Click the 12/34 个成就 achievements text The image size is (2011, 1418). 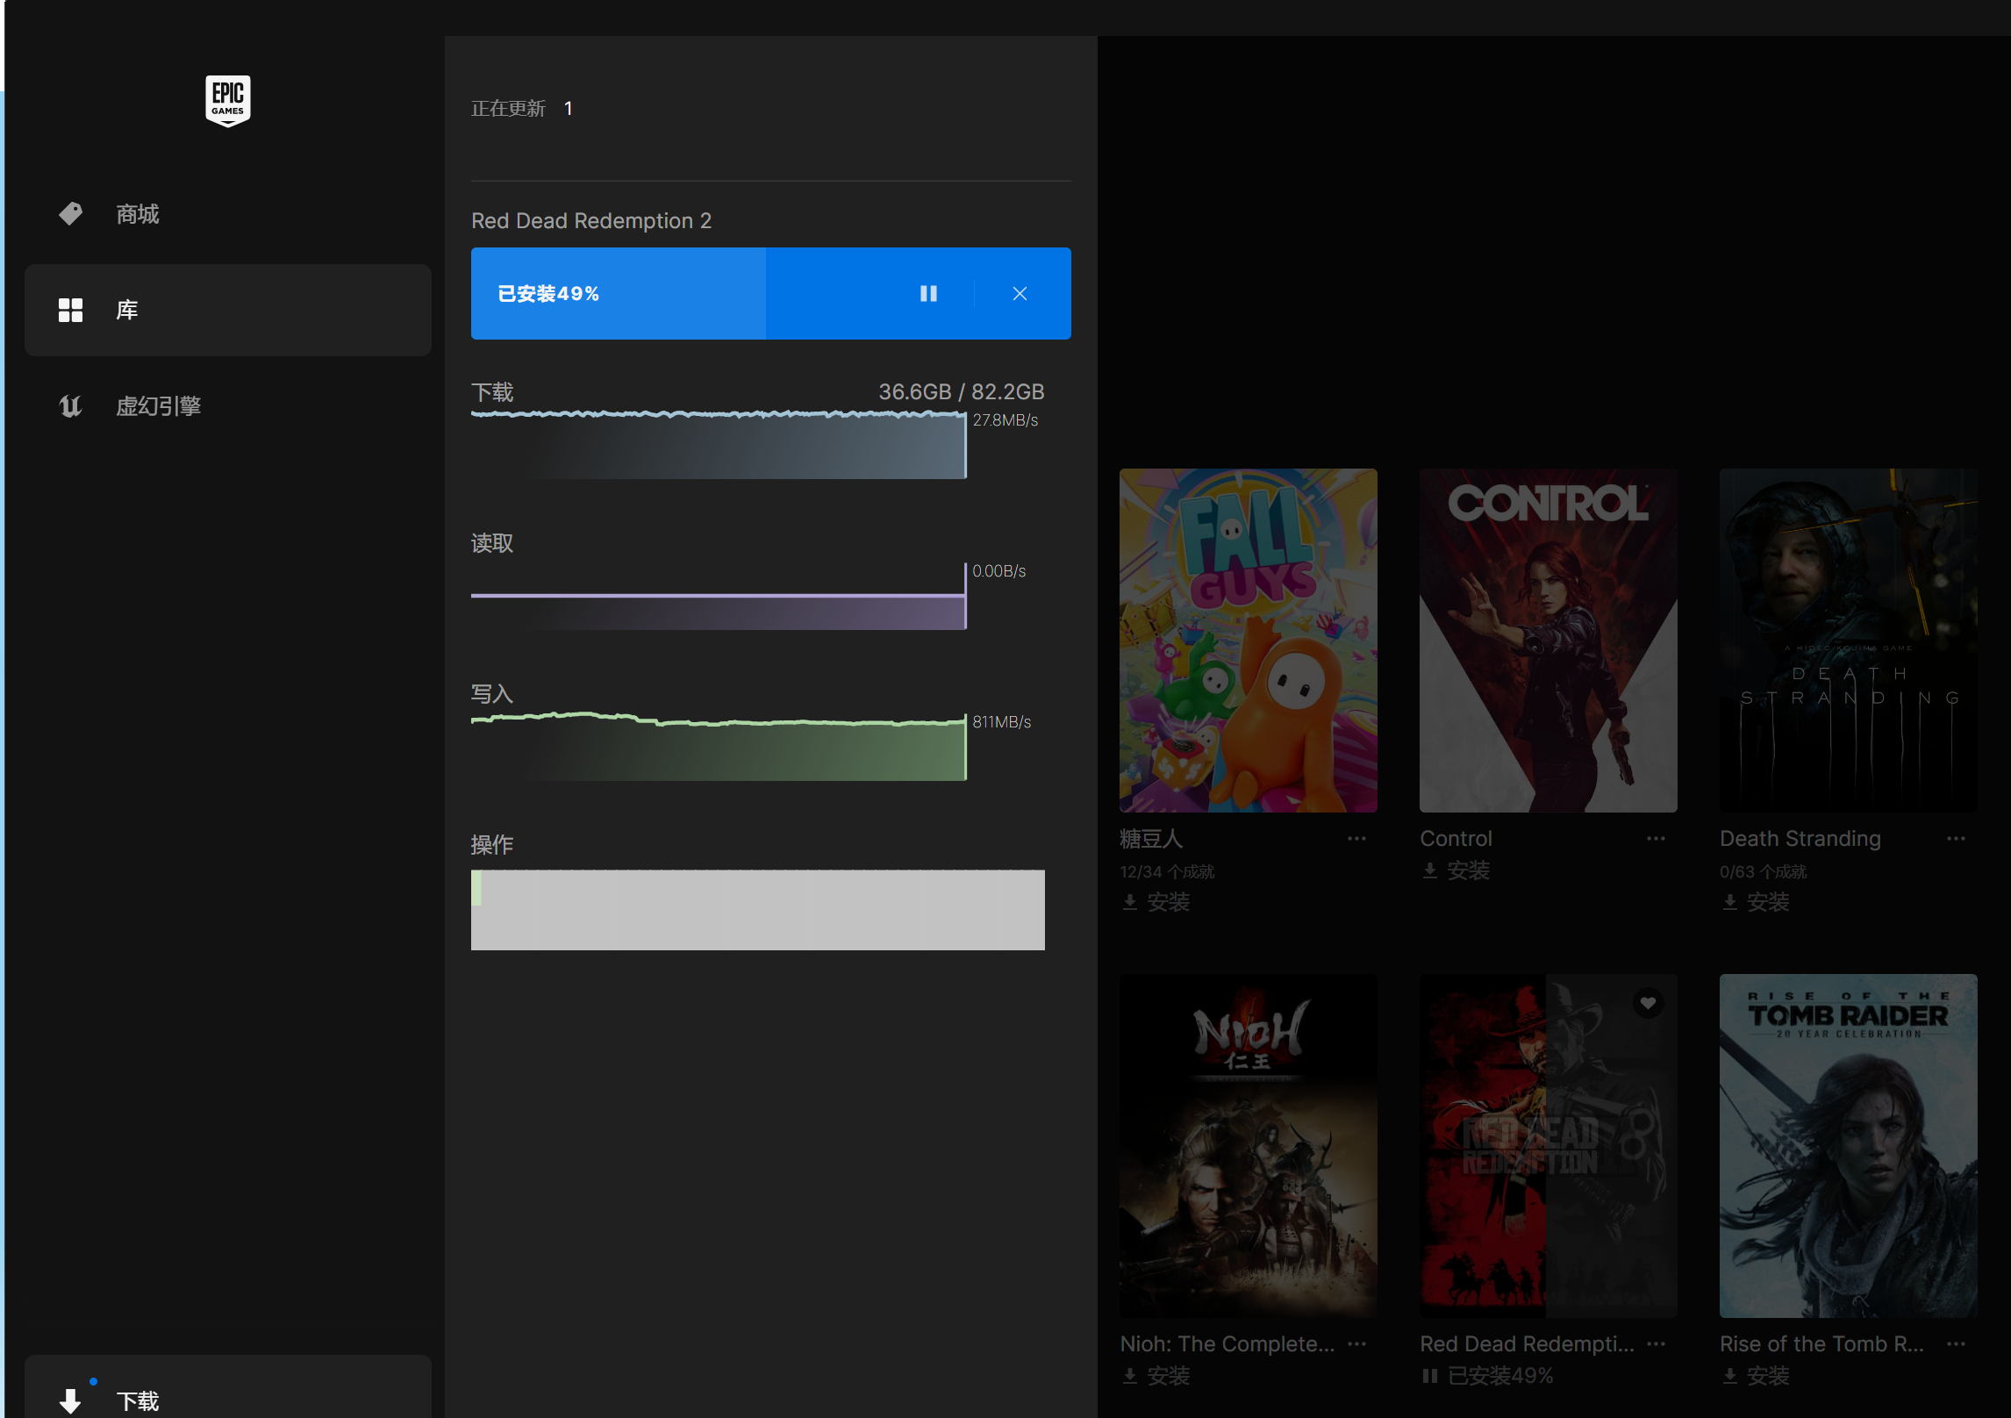coord(1167,871)
